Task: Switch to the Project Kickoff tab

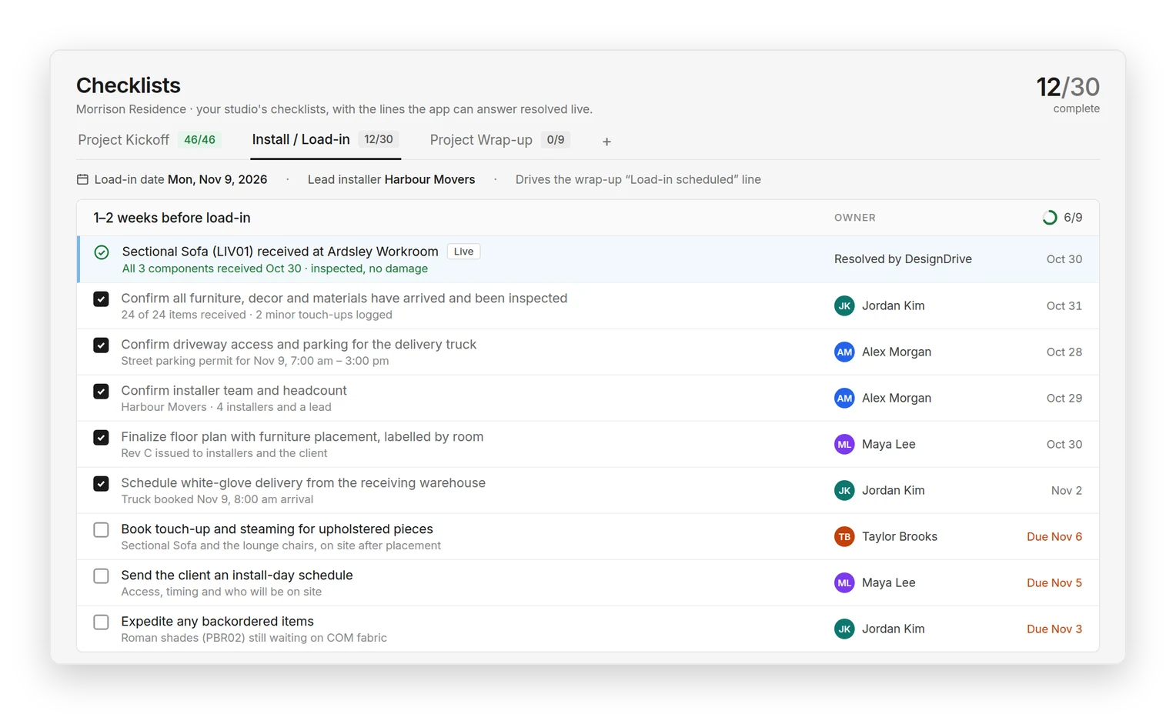Action: tap(149, 140)
